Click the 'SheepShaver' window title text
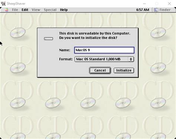 (16, 4)
